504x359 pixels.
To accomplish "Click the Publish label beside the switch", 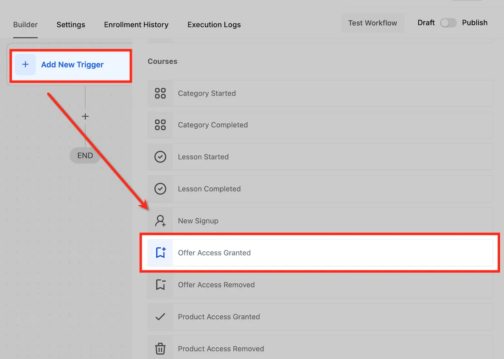I will (475, 23).
